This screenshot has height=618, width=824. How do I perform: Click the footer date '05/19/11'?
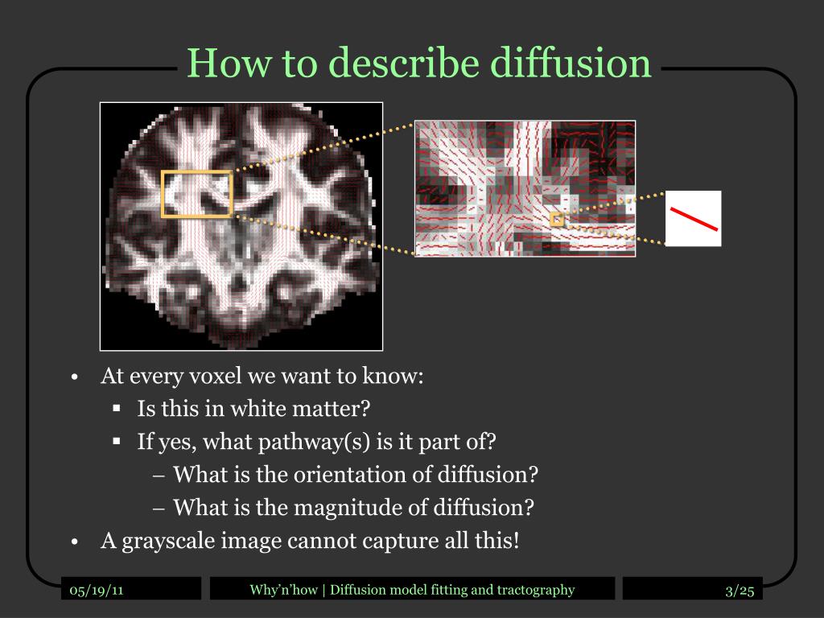click(x=97, y=590)
